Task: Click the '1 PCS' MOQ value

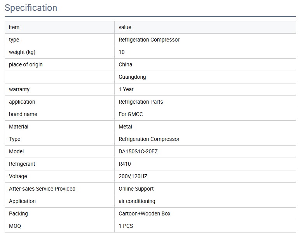Action: tap(126, 226)
